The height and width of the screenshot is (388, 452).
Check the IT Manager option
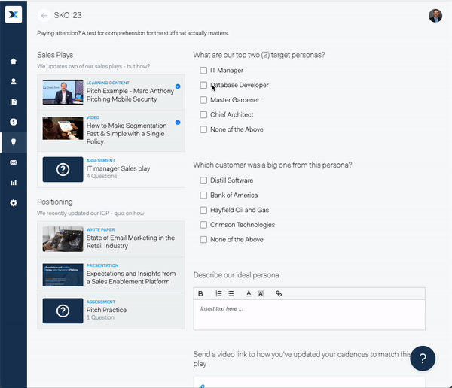pyautogui.click(x=203, y=71)
